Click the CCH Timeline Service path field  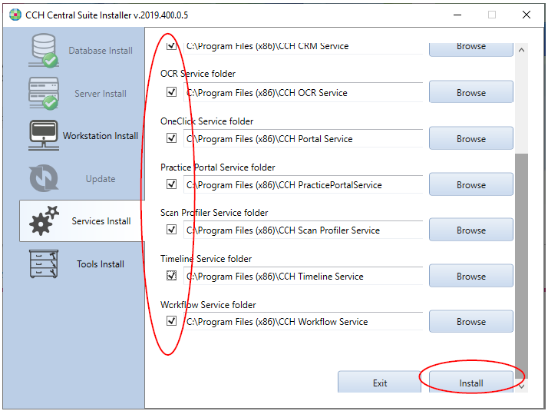[303, 276]
